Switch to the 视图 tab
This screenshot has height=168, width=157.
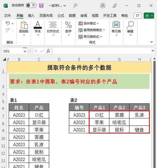[95, 16]
